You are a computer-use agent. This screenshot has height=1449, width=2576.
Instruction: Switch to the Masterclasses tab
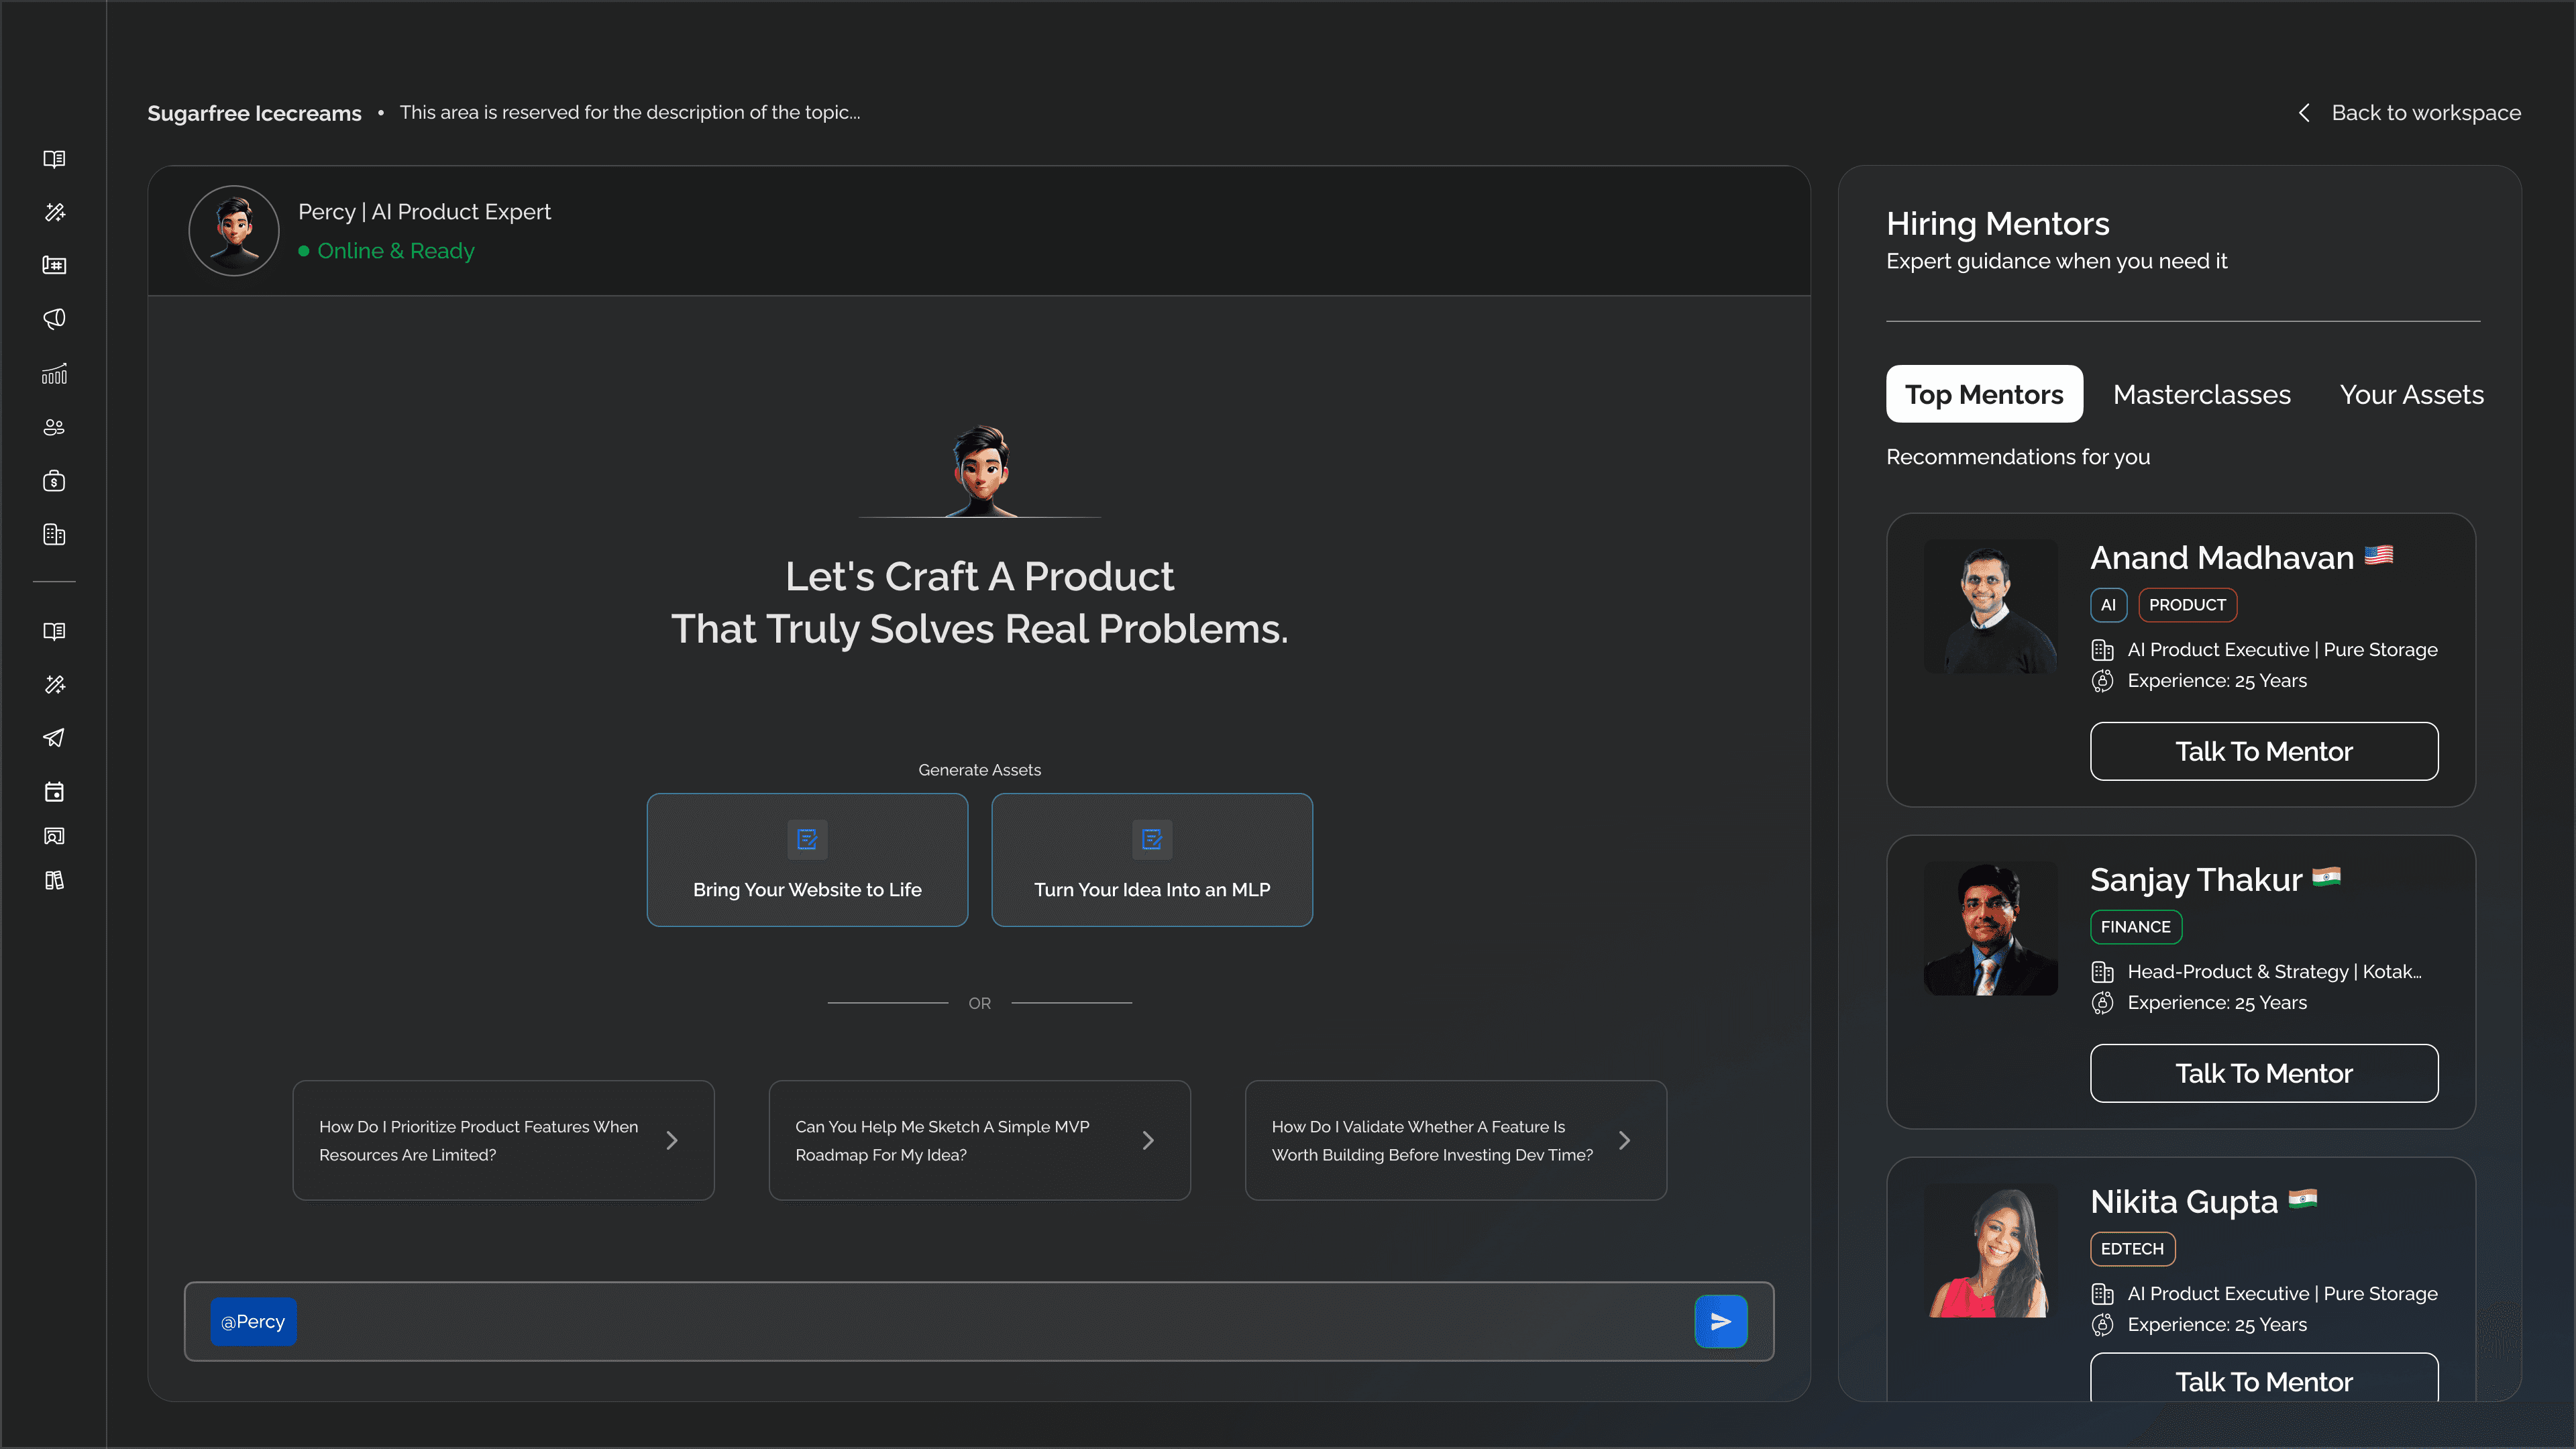pyautogui.click(x=2201, y=395)
